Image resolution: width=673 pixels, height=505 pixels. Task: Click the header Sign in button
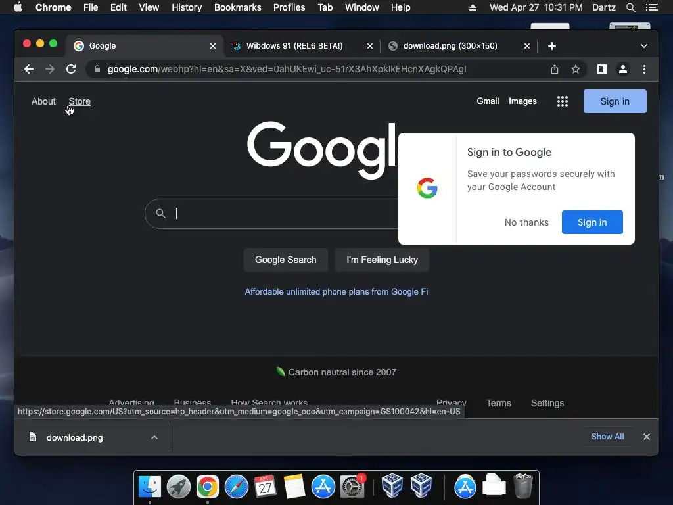pos(615,101)
